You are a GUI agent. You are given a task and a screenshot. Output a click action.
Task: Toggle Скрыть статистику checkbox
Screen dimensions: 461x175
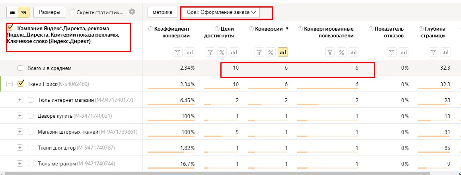point(72,13)
